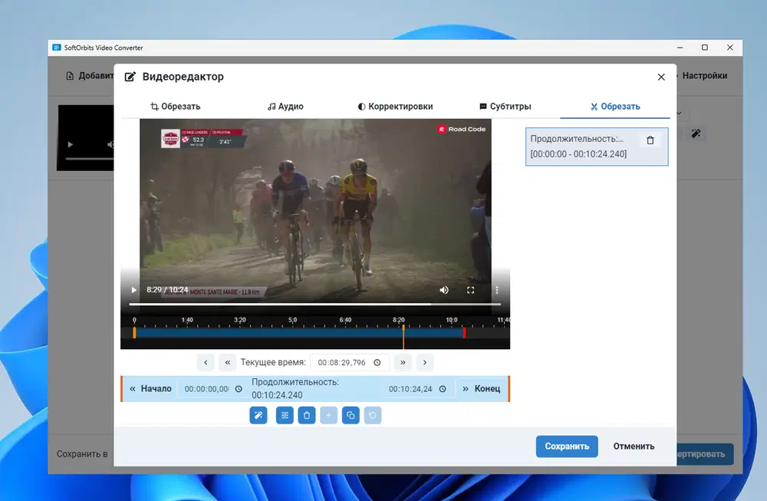767x501 pixels.
Task: Step back one frame with single left arrow
Action: click(x=206, y=363)
